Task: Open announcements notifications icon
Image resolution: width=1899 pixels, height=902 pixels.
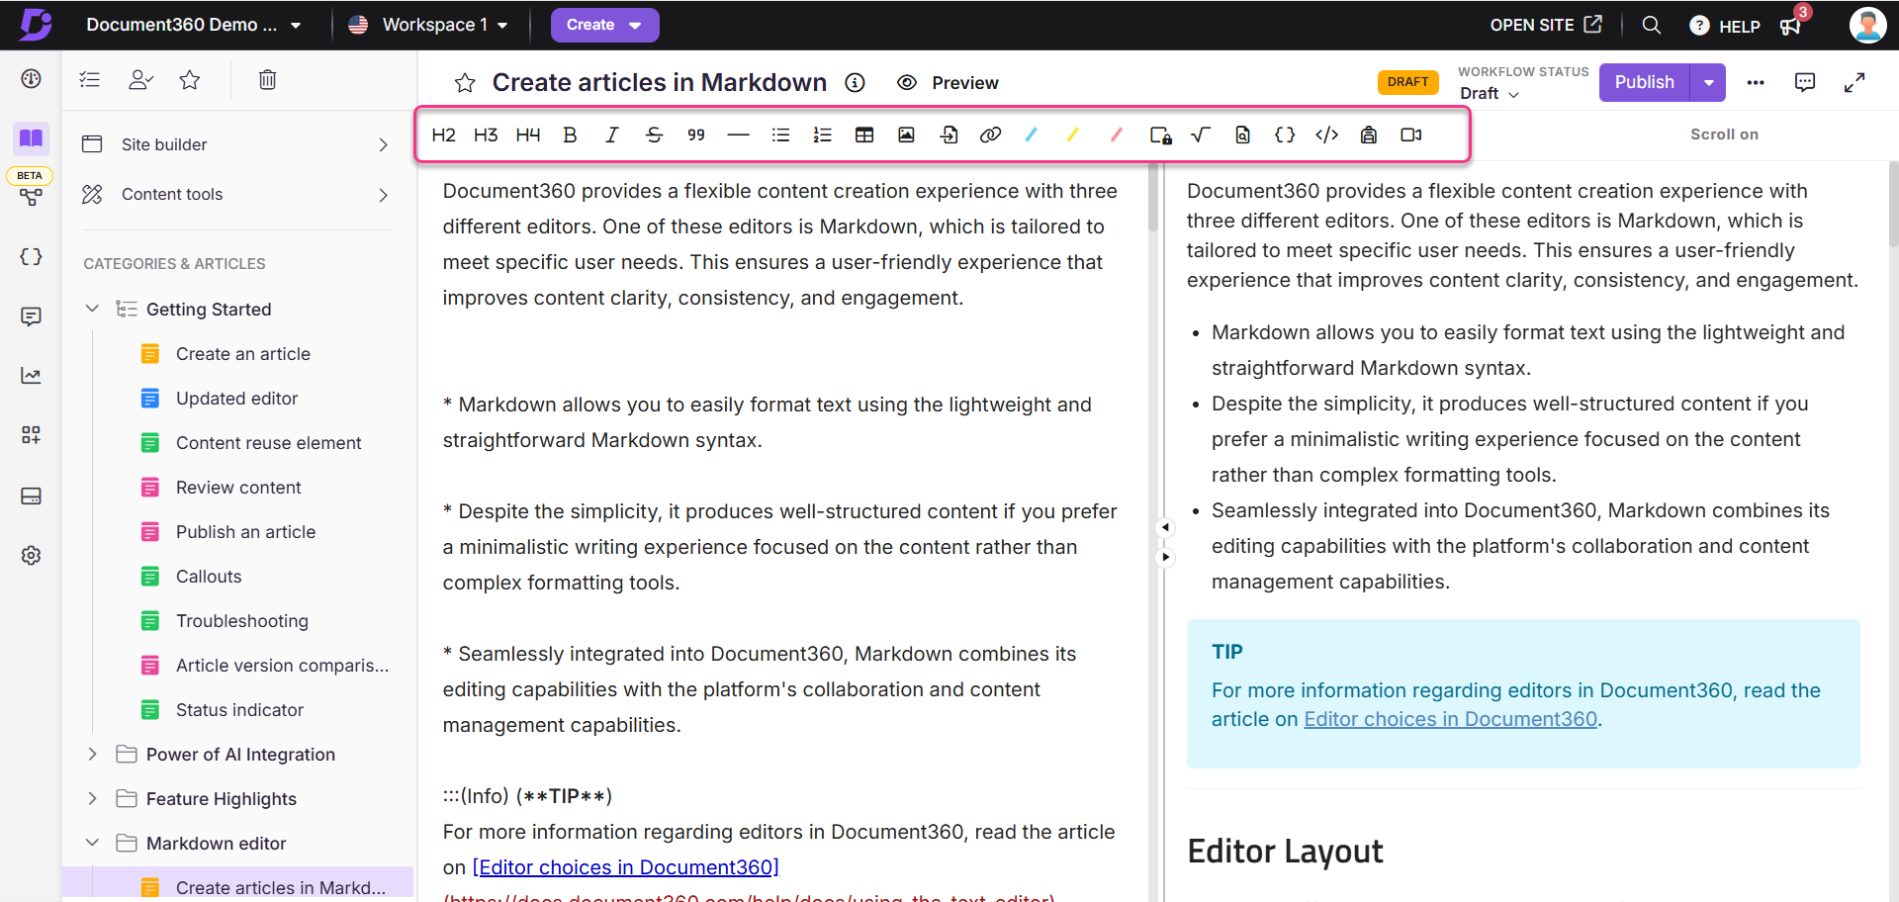Action: coord(1791,26)
